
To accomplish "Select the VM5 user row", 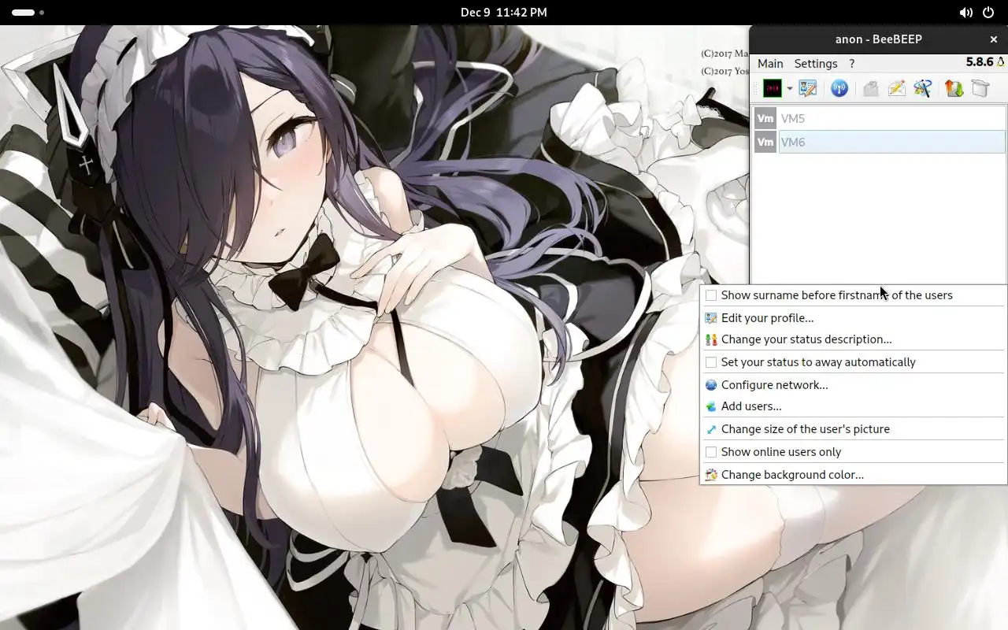I will pyautogui.click(x=880, y=118).
